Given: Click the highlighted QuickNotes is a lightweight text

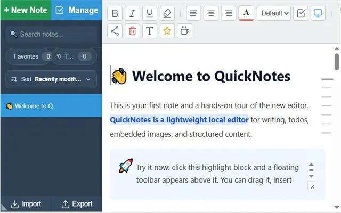Looking at the screenshot, I should (179, 120).
